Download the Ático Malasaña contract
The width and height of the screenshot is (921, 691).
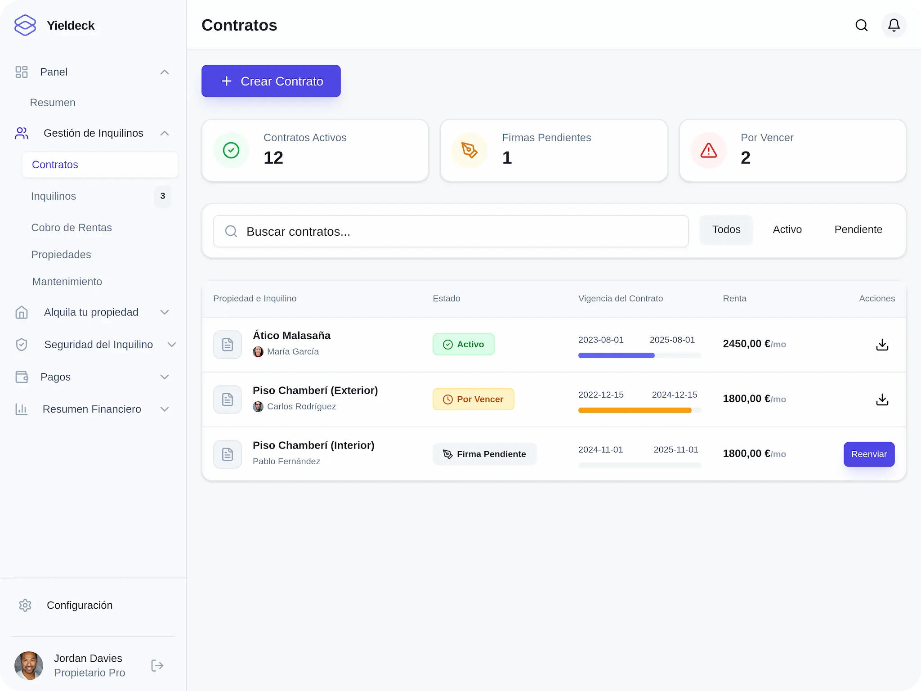point(882,344)
